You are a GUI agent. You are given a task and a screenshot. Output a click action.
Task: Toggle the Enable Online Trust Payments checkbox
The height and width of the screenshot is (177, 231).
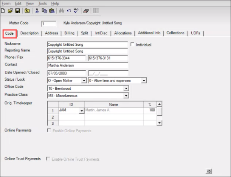tap(48, 159)
